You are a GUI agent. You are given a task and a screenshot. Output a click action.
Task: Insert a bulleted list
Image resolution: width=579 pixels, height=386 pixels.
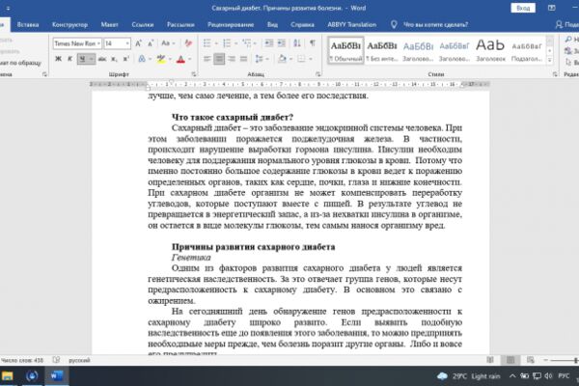pyautogui.click(x=207, y=43)
